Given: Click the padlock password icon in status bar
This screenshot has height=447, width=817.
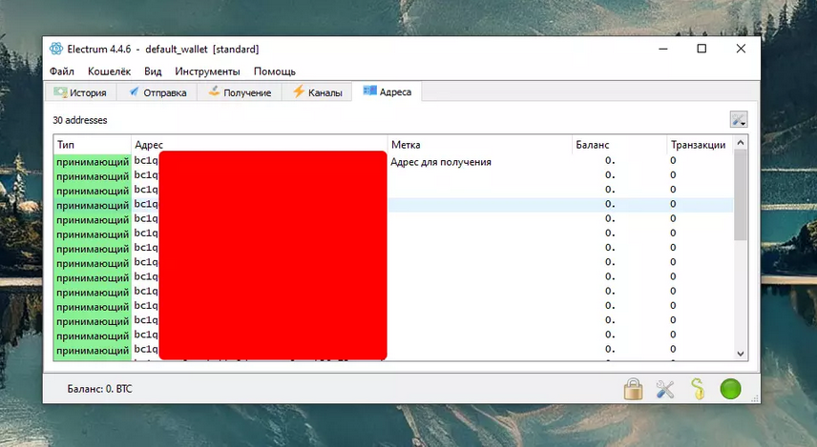Looking at the screenshot, I should (x=633, y=389).
